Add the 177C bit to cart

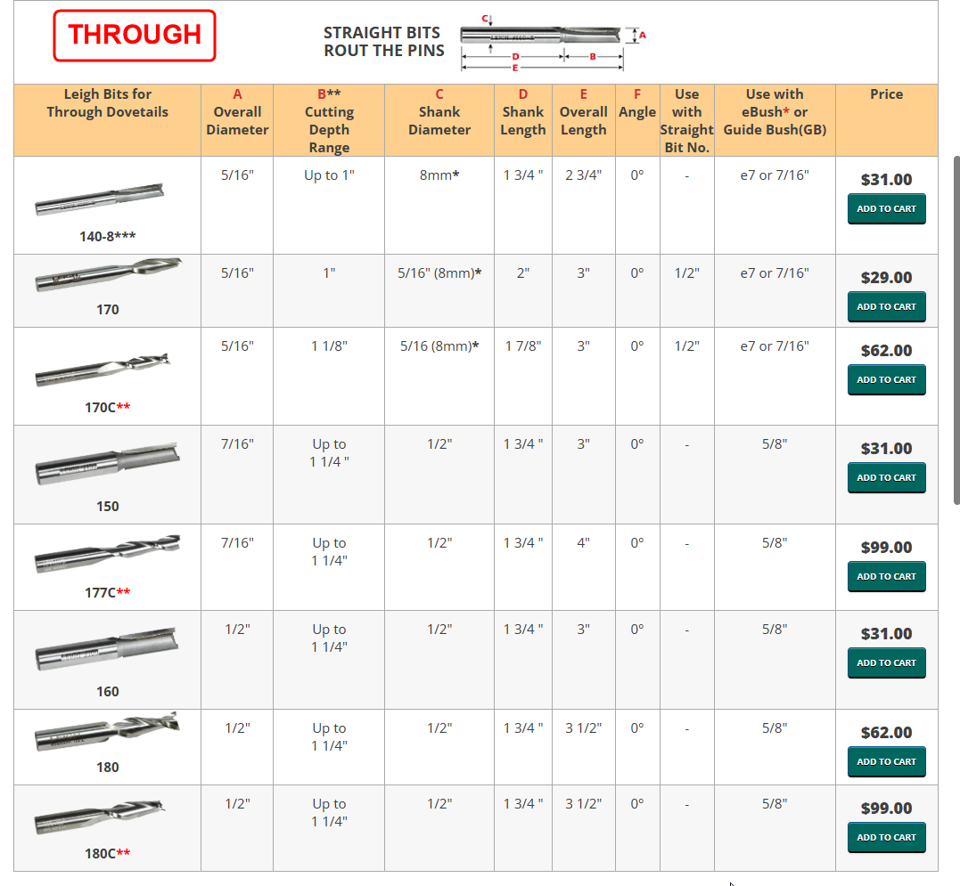pyautogui.click(x=886, y=576)
